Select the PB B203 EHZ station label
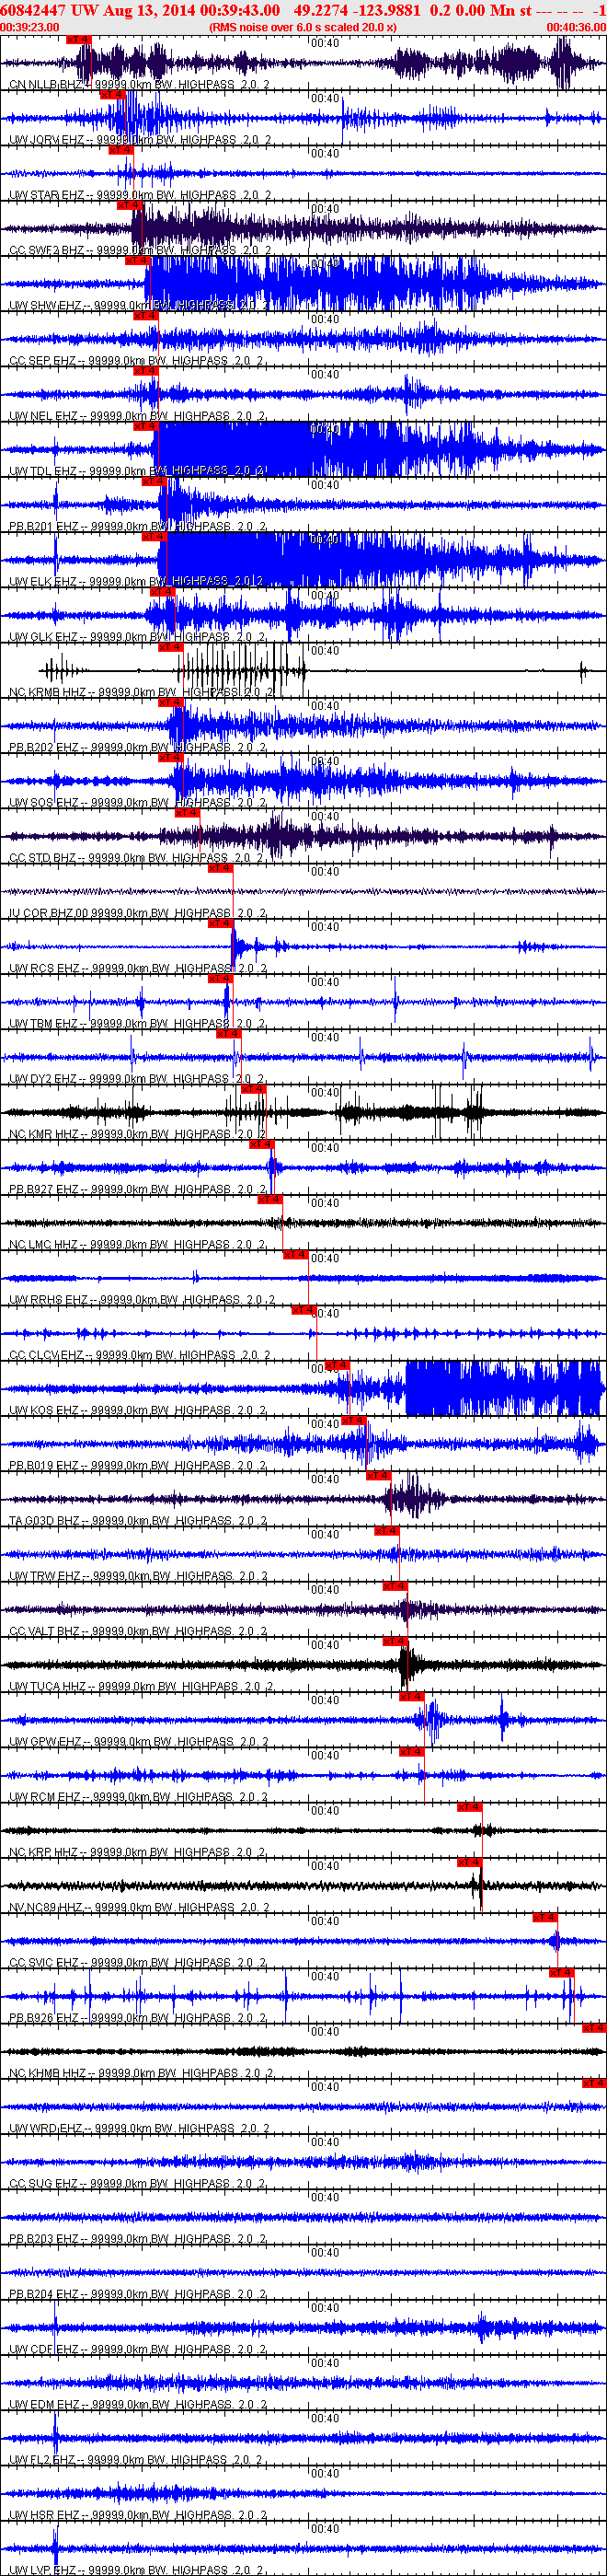This screenshot has height=2576, width=607. click(x=138, y=2239)
